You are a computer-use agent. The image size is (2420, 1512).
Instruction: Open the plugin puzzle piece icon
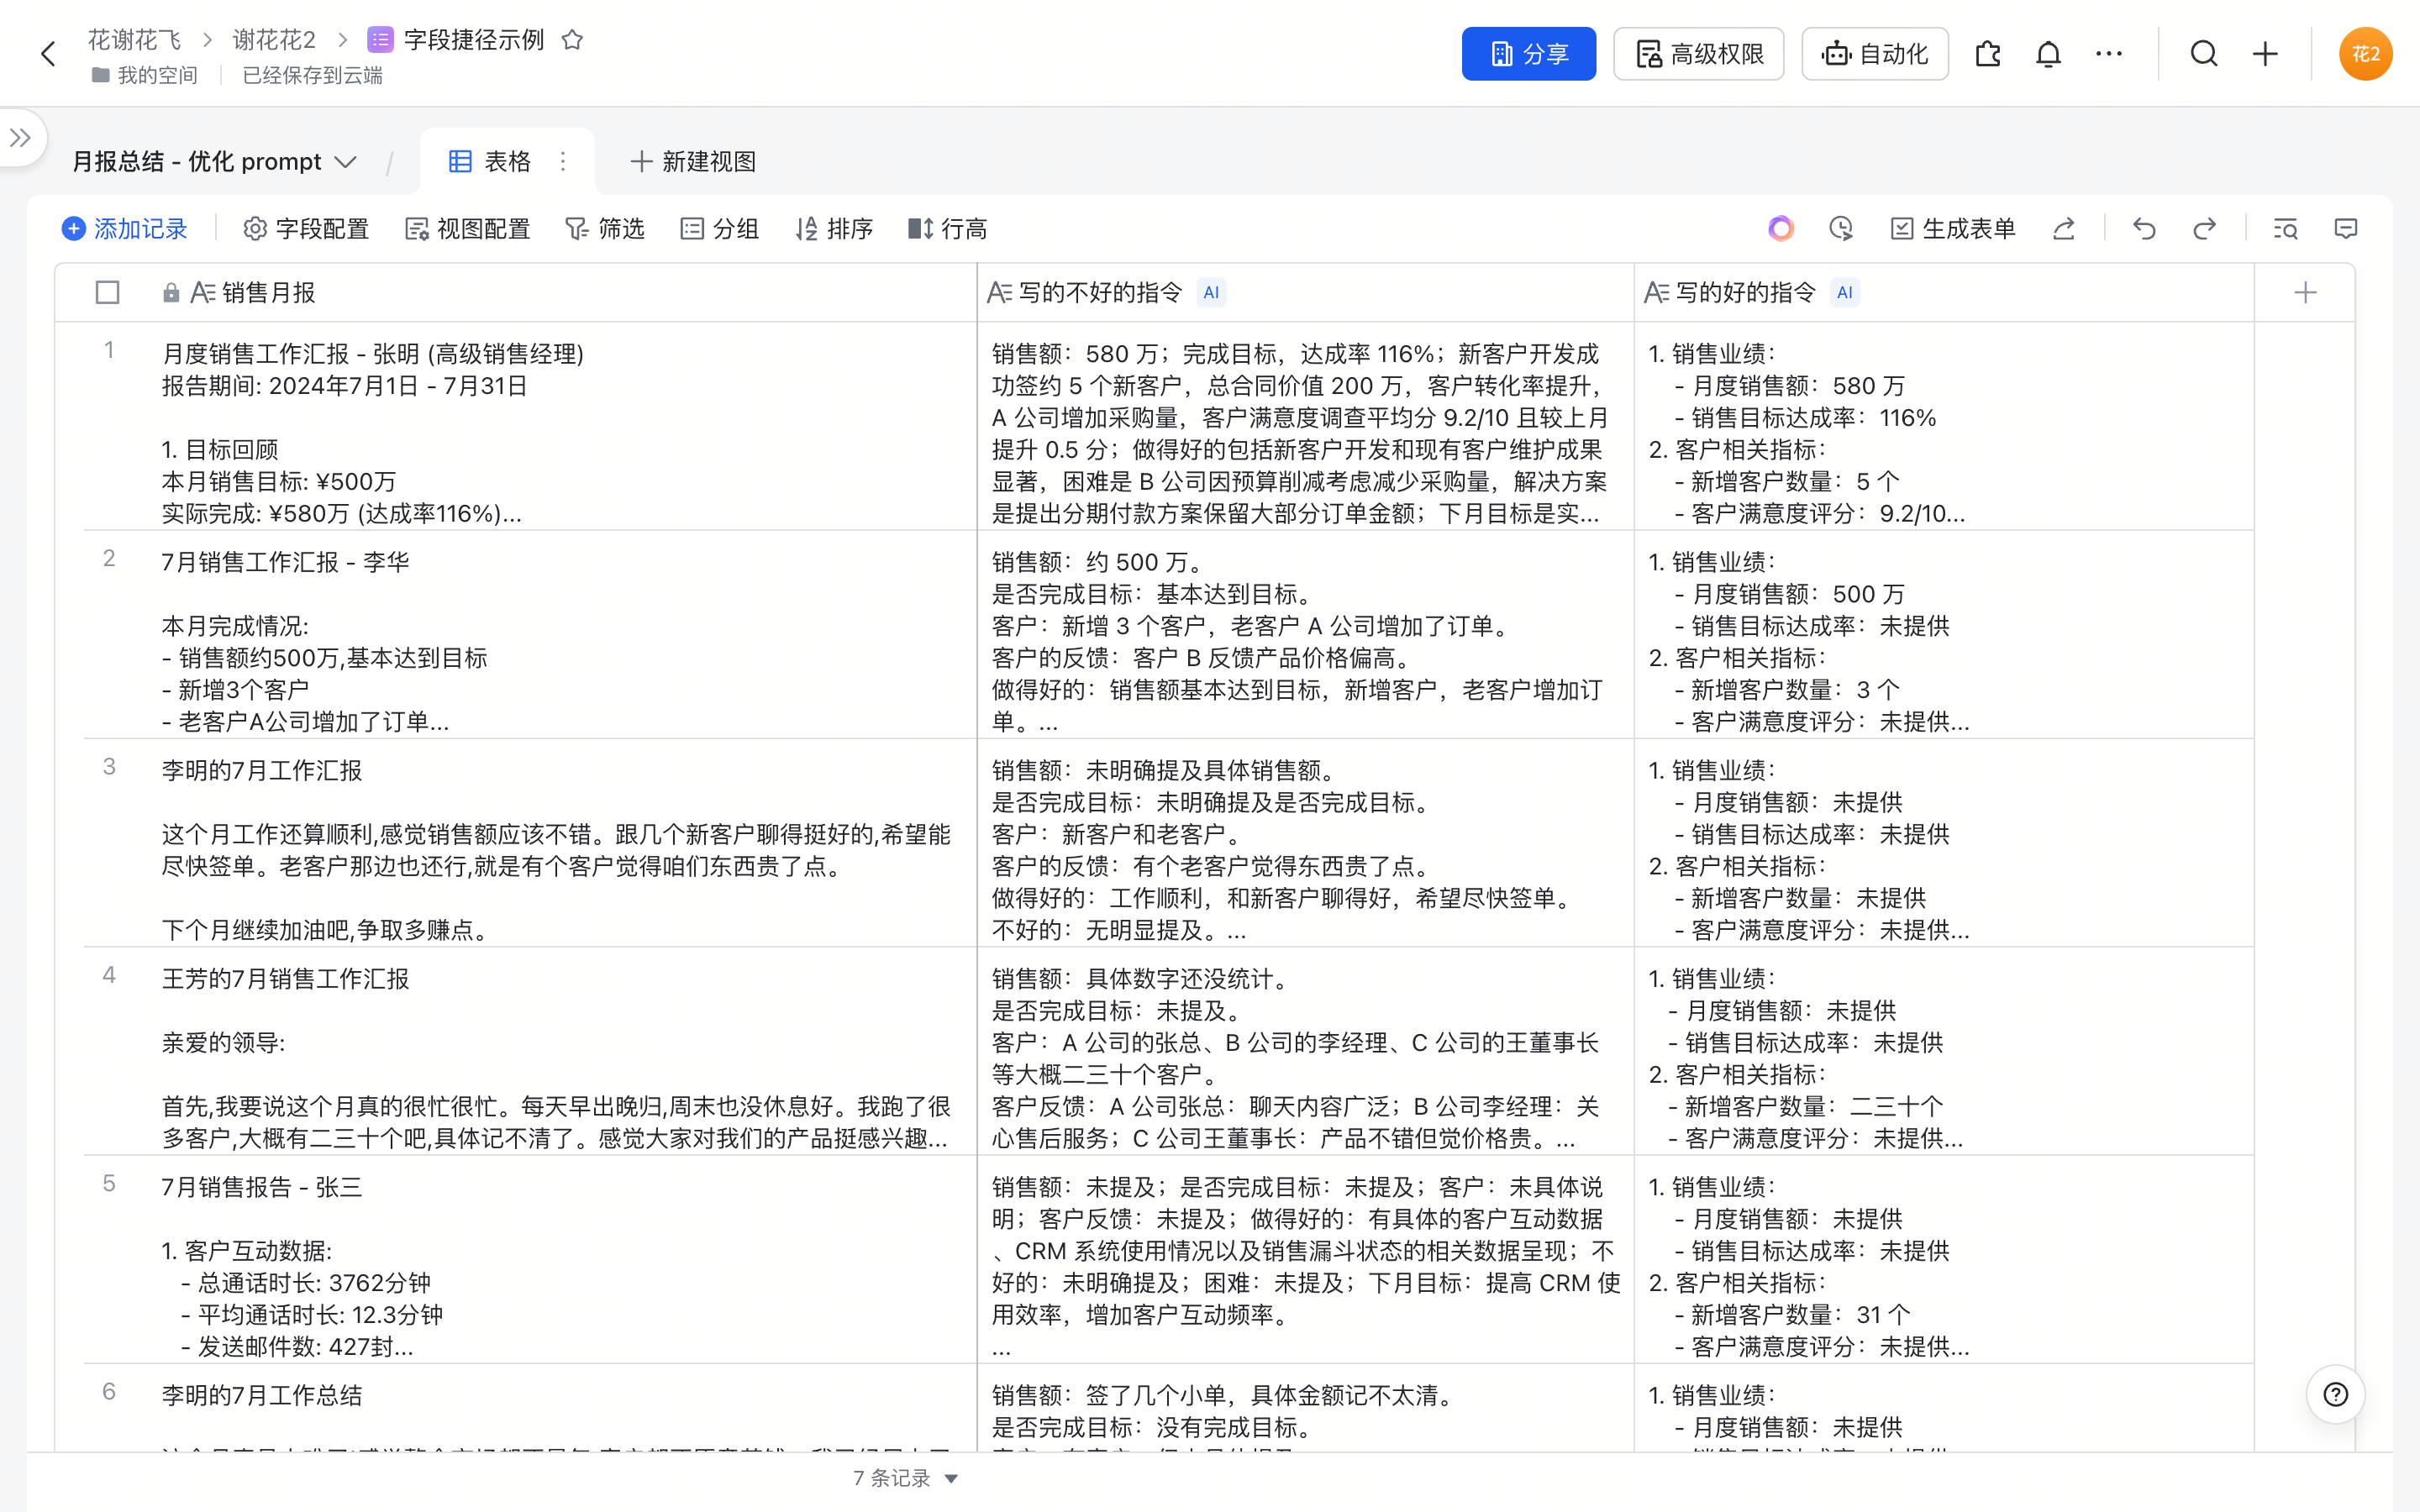(1987, 54)
